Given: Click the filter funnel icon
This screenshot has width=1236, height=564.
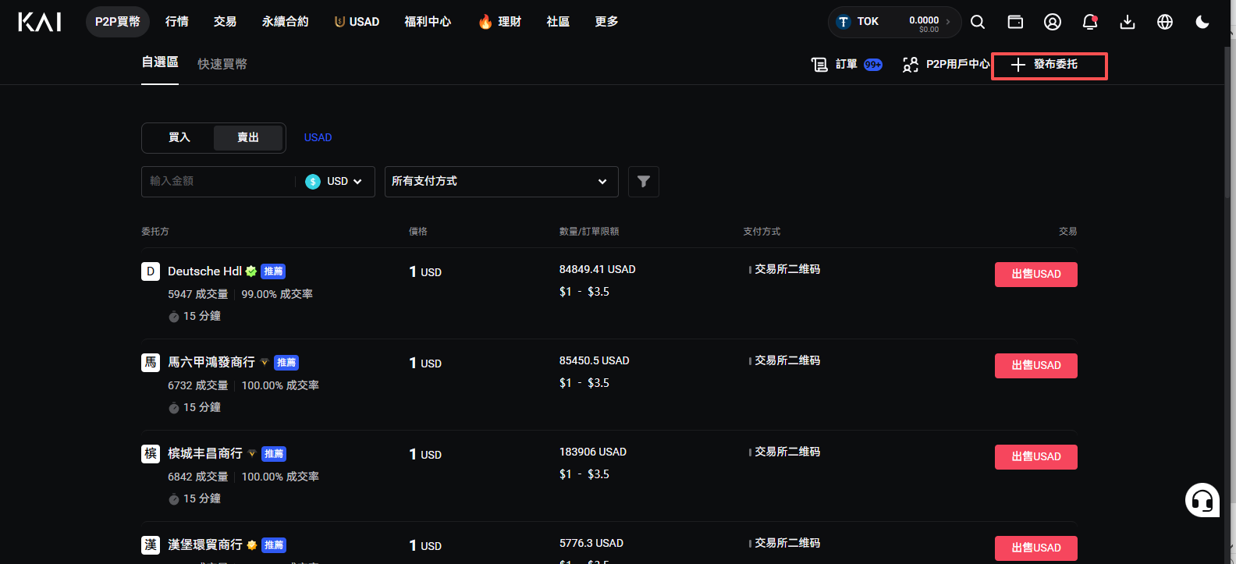Looking at the screenshot, I should coord(644,182).
